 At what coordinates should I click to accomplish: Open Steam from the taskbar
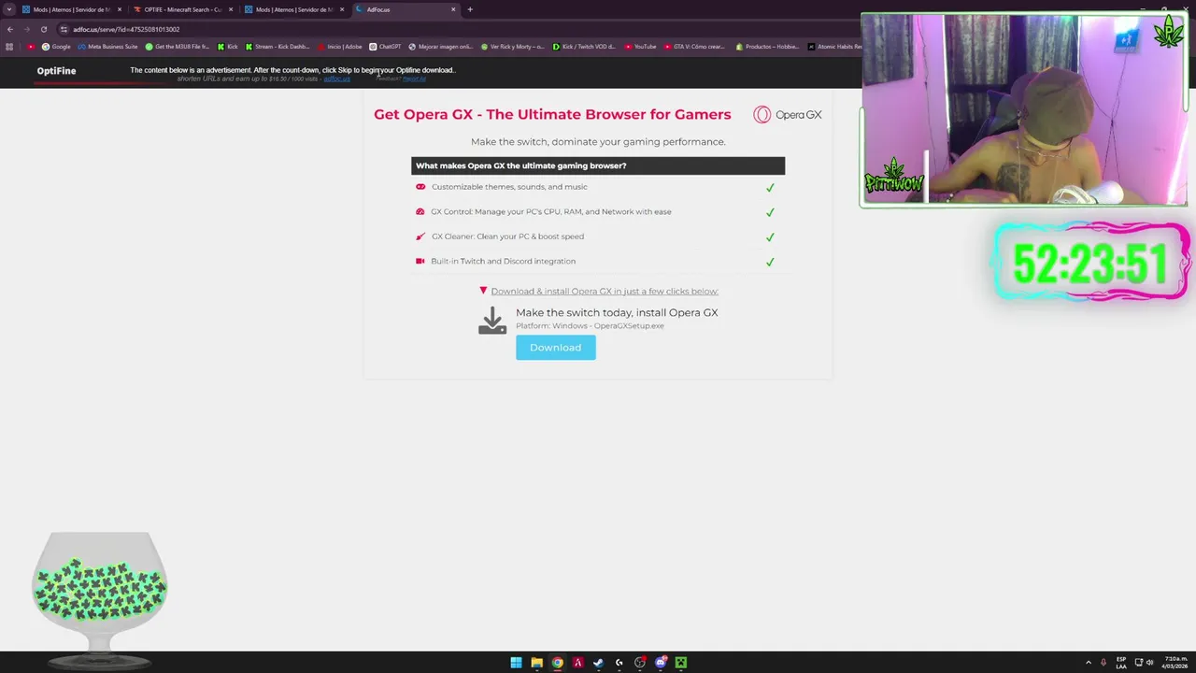[x=598, y=663]
